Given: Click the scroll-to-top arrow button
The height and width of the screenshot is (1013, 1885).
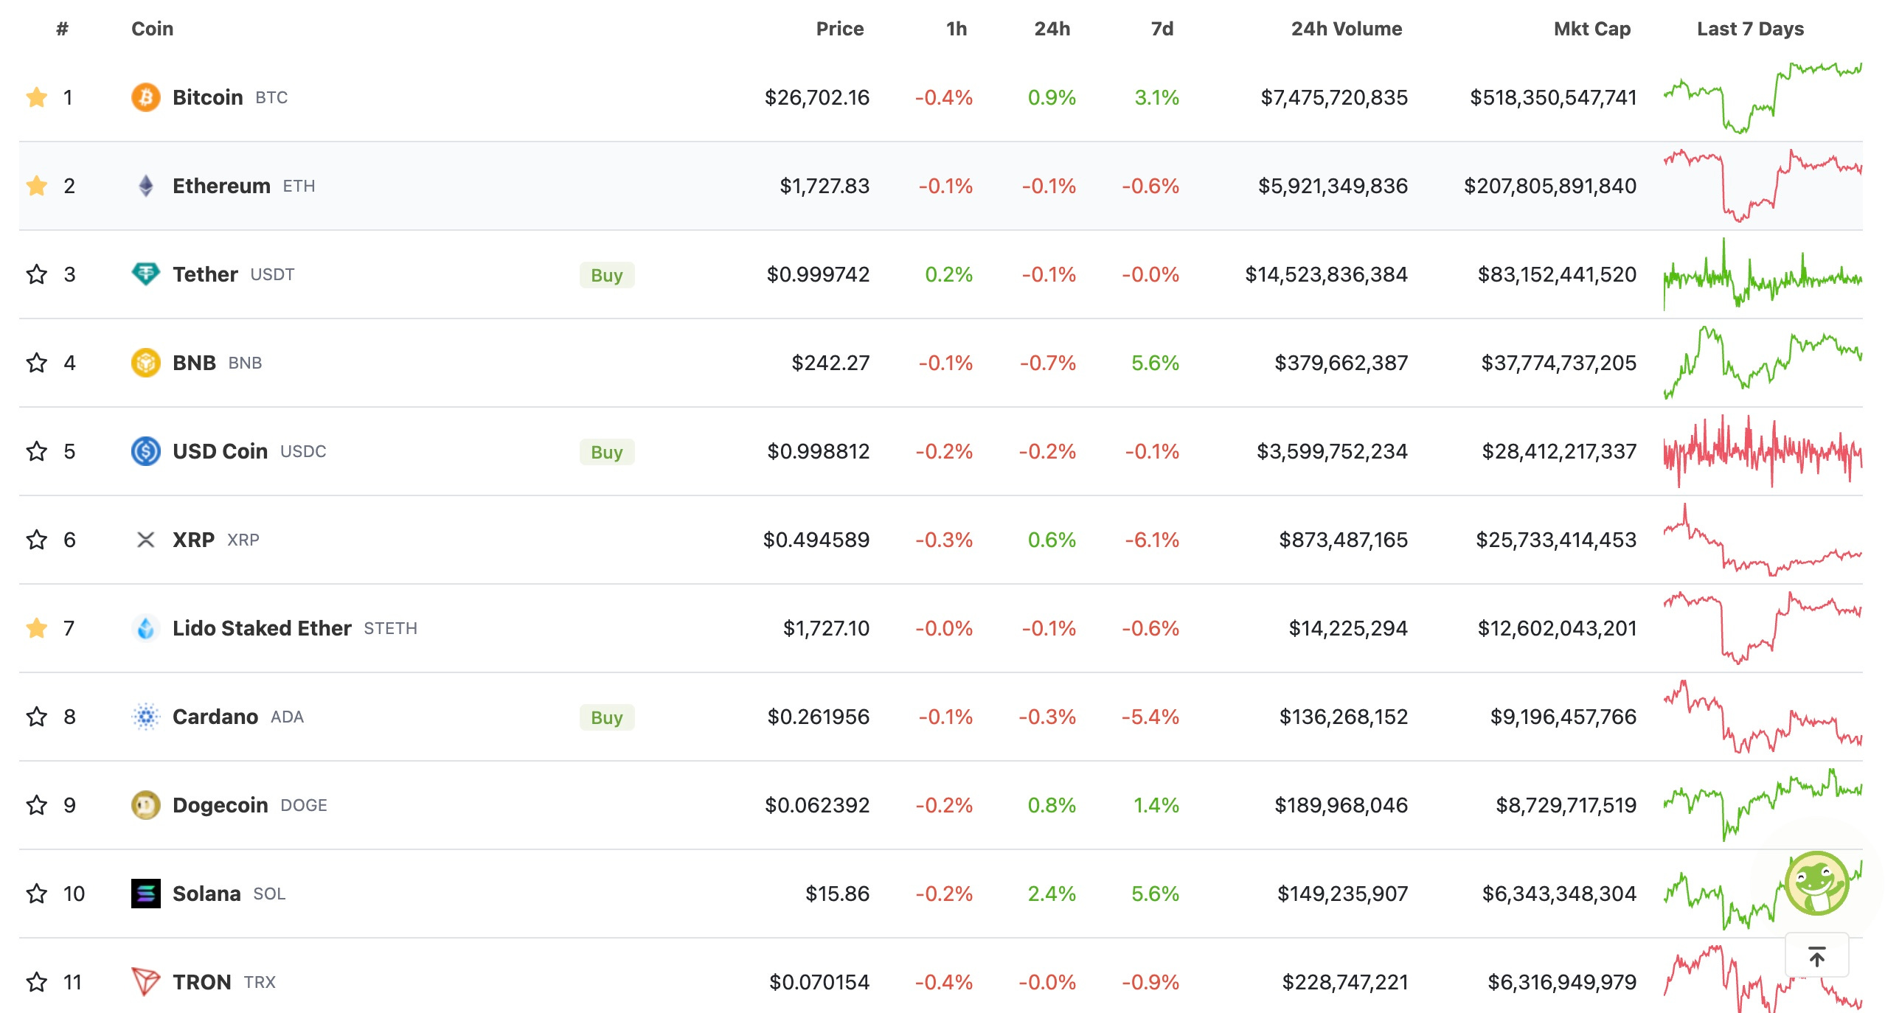Looking at the screenshot, I should [1816, 955].
